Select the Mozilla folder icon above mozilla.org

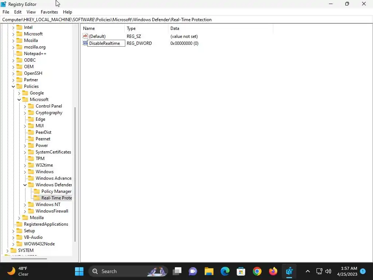pyautogui.click(x=19, y=40)
